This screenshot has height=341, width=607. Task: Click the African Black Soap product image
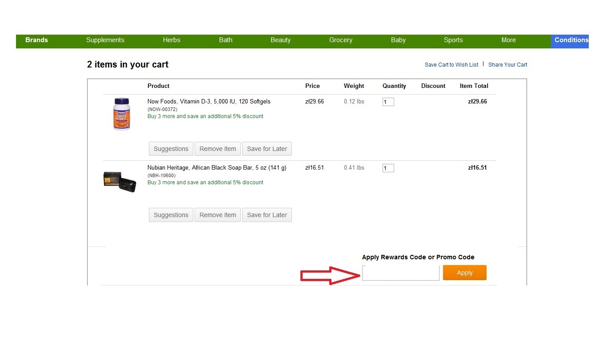click(120, 182)
